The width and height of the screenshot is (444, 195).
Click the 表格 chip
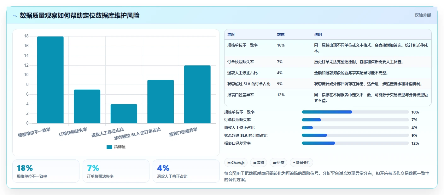[259, 163]
